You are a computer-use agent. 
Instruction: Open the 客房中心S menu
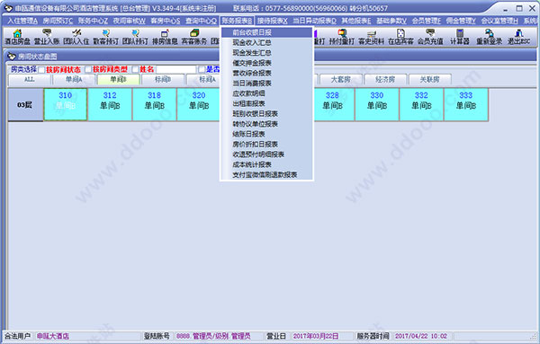(166, 21)
